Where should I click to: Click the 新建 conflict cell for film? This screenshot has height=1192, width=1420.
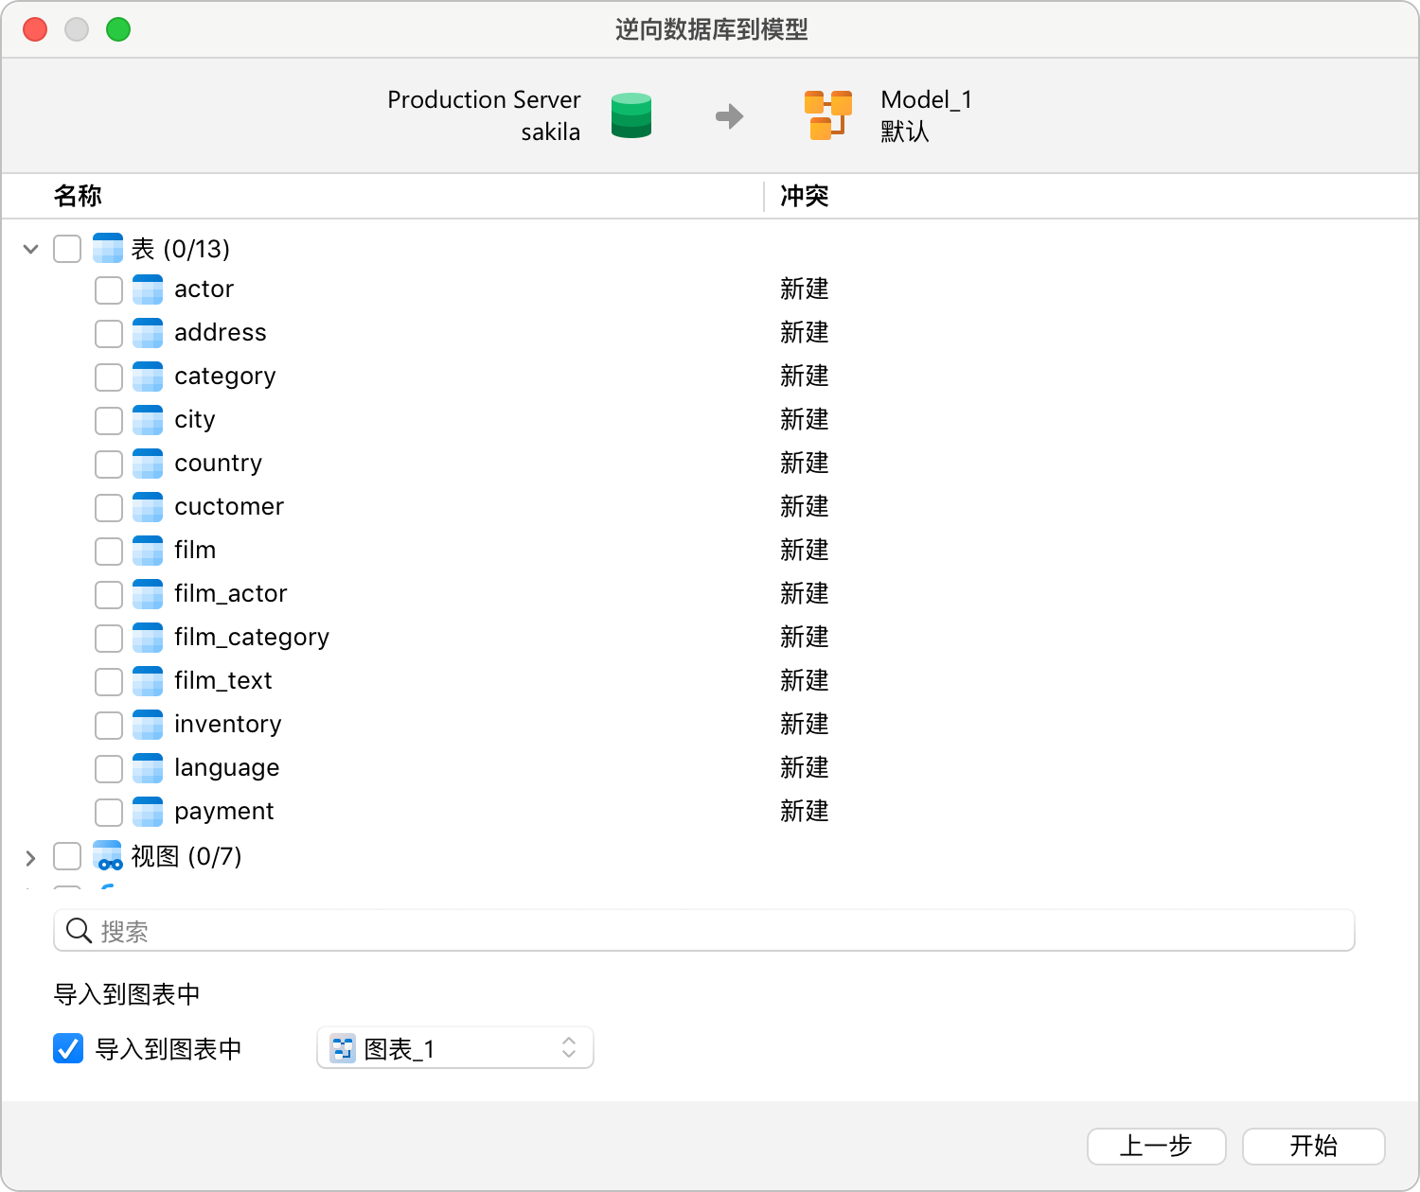point(805,550)
